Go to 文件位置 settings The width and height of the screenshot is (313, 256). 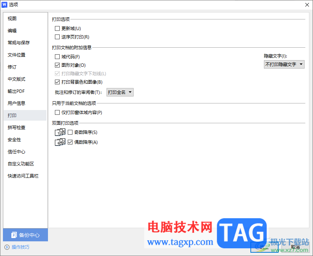[25, 55]
